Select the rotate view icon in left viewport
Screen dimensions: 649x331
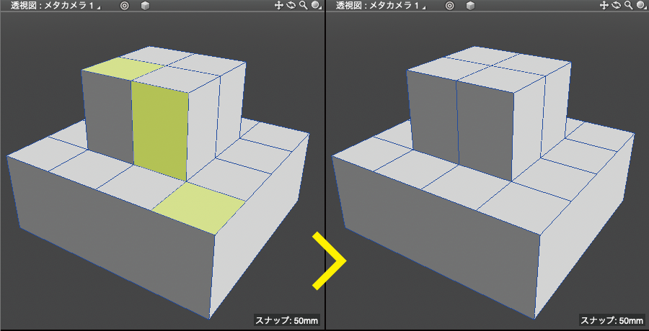(291, 5)
